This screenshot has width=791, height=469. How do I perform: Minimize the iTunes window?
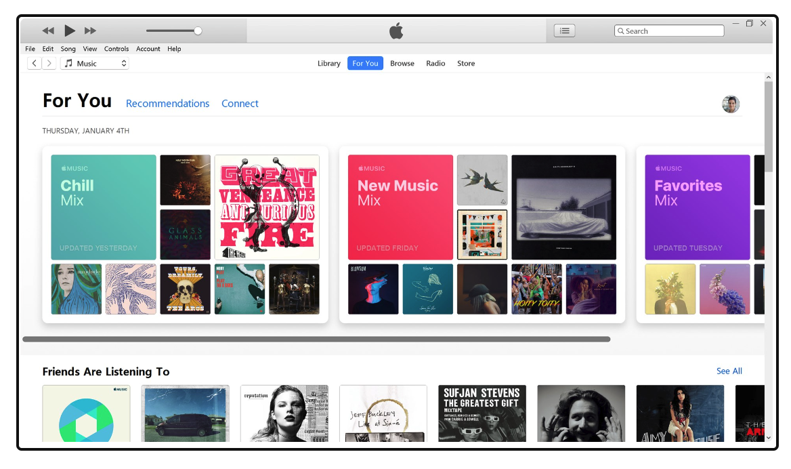point(735,23)
